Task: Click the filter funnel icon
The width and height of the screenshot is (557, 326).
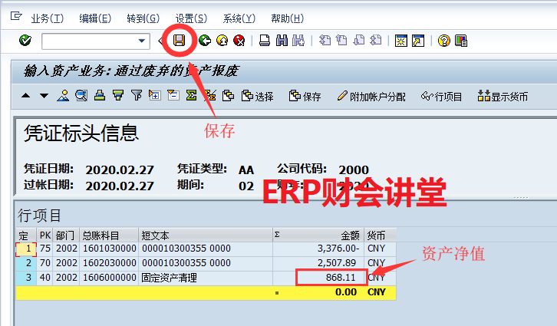Action: click(136, 96)
